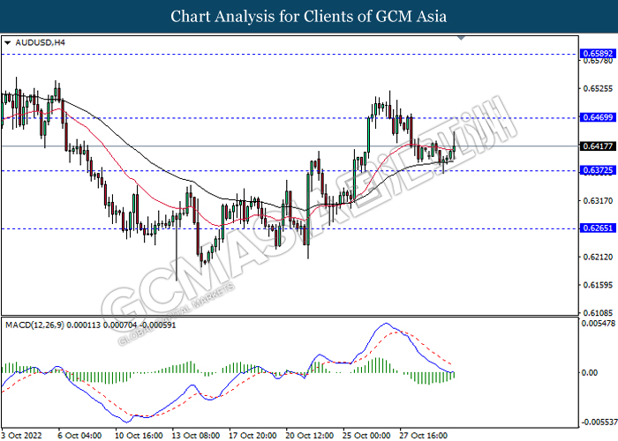Open the AUDUSD,H4 symbol dropdown arrow
618x441 pixels.
[x=7, y=42]
